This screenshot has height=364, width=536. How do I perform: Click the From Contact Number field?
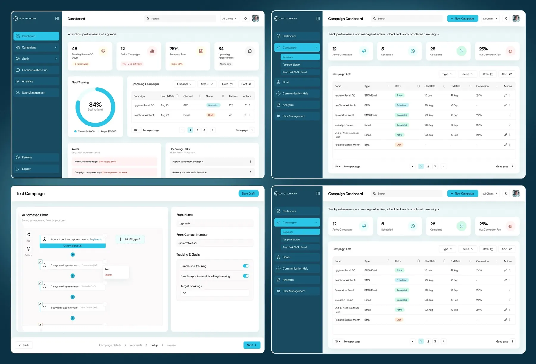(215, 243)
